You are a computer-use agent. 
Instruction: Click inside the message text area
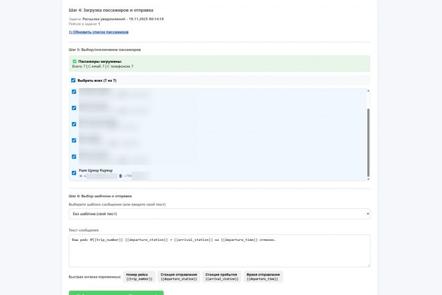tap(219, 251)
